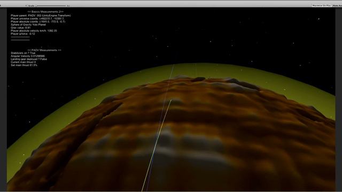
Task: Select the 'Set main thrust' line
Action: click(24, 65)
